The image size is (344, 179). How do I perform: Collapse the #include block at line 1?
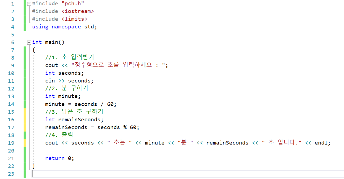tap(29, 4)
